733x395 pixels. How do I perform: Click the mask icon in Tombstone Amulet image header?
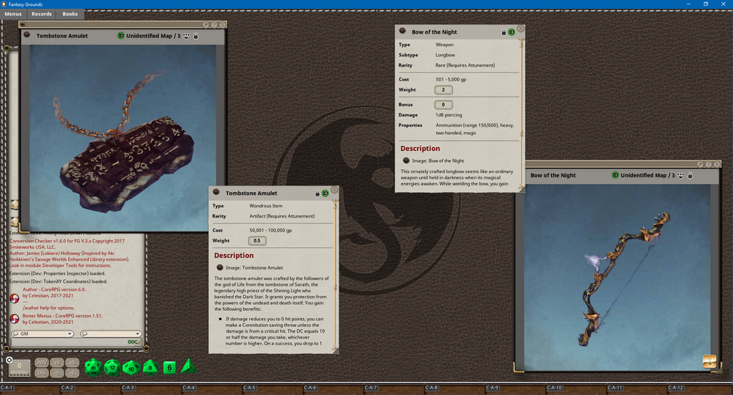pyautogui.click(x=186, y=35)
